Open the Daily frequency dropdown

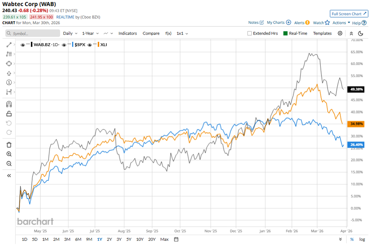pos(70,33)
